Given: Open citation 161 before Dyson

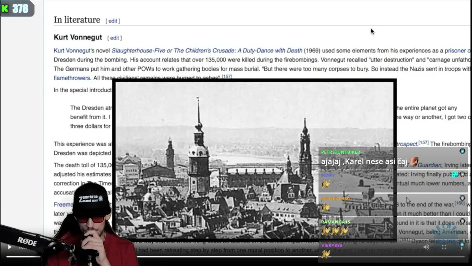Looking at the screenshot, I should pyautogui.click(x=405, y=239).
